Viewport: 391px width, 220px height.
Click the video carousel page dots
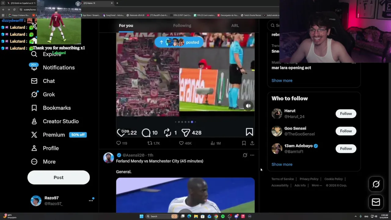pos(185,122)
